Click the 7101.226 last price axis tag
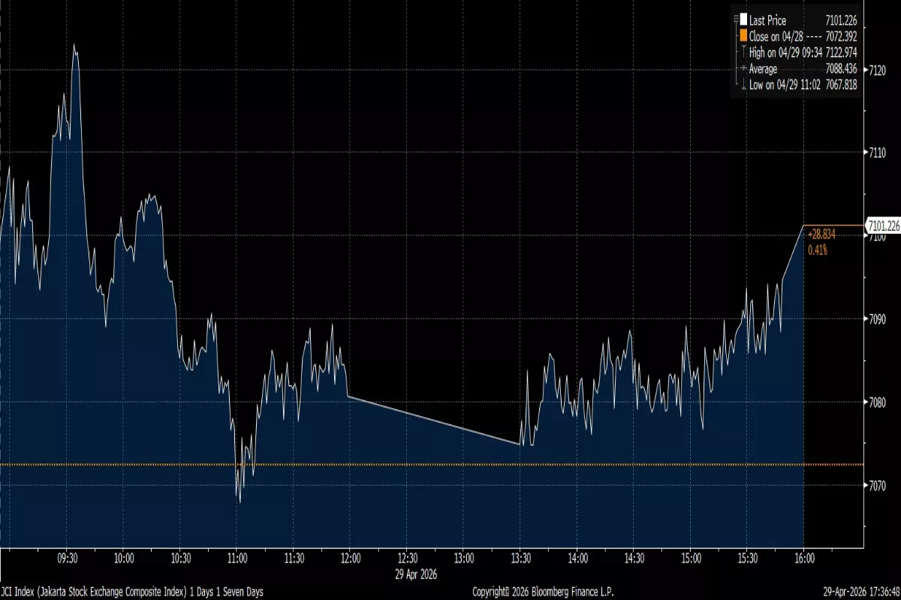The width and height of the screenshot is (901, 600). (883, 225)
